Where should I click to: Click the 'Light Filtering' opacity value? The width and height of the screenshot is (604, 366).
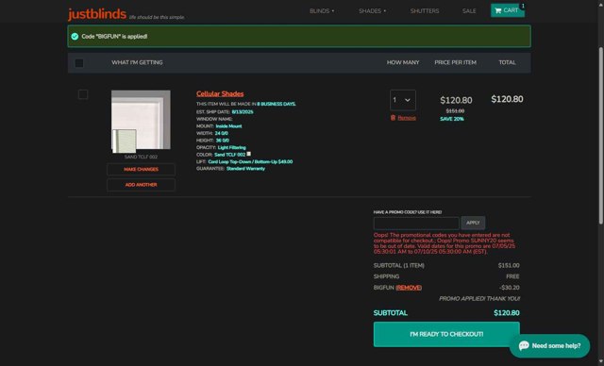[231, 147]
